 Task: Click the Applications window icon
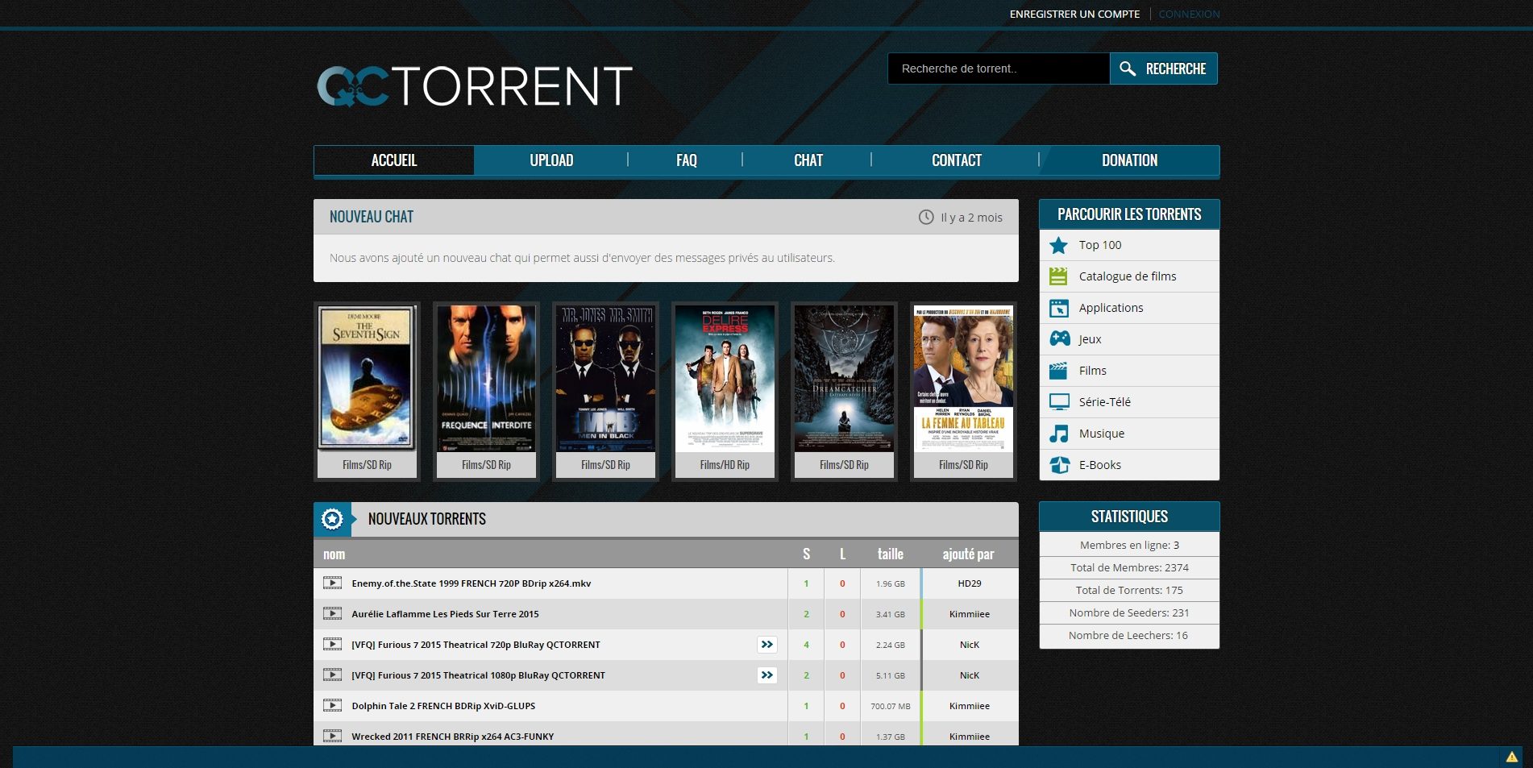coord(1058,308)
